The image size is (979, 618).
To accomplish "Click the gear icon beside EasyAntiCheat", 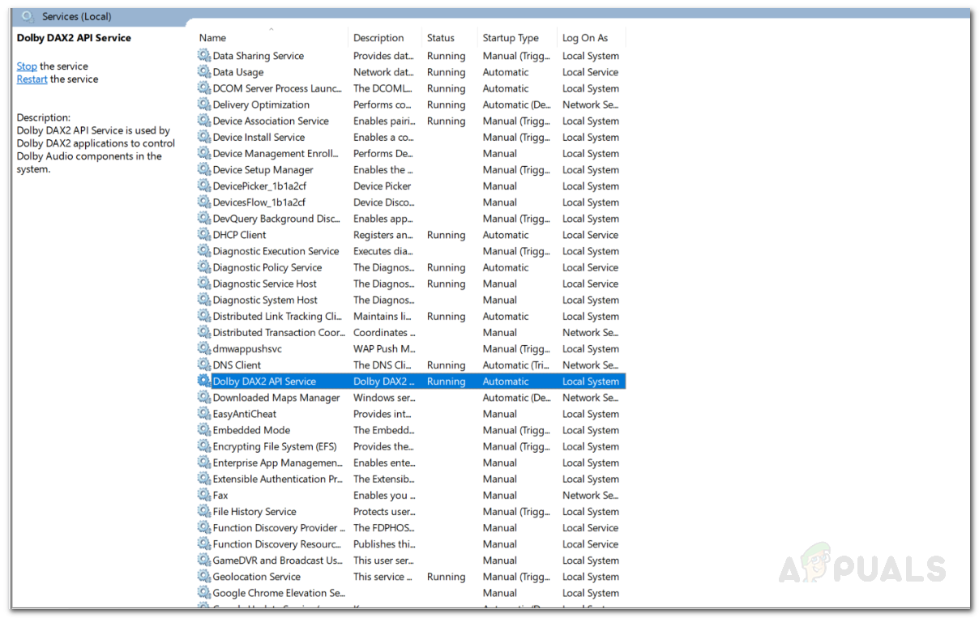I will click(204, 414).
